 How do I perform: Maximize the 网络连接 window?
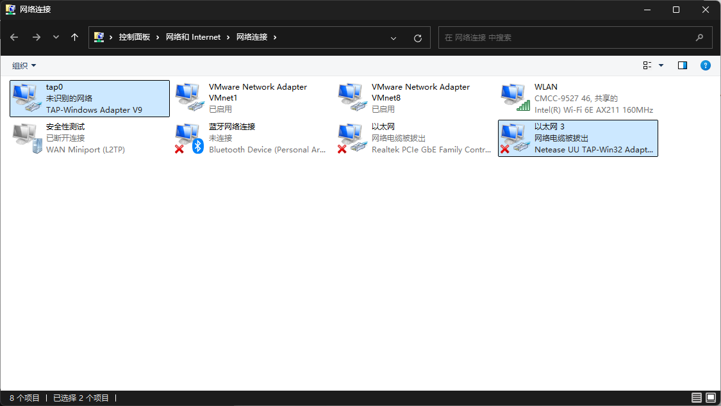676,10
